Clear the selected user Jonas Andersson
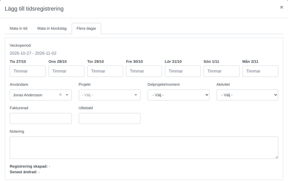The image size is (288, 182). [x=60, y=94]
